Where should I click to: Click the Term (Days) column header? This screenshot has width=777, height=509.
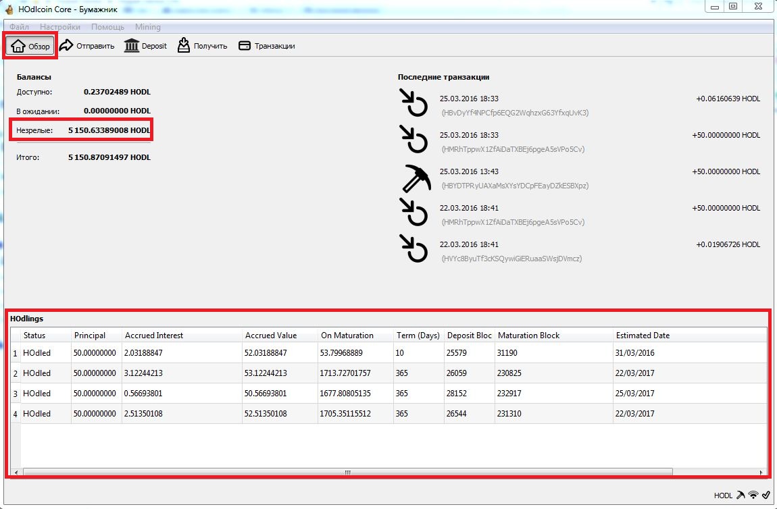click(418, 336)
